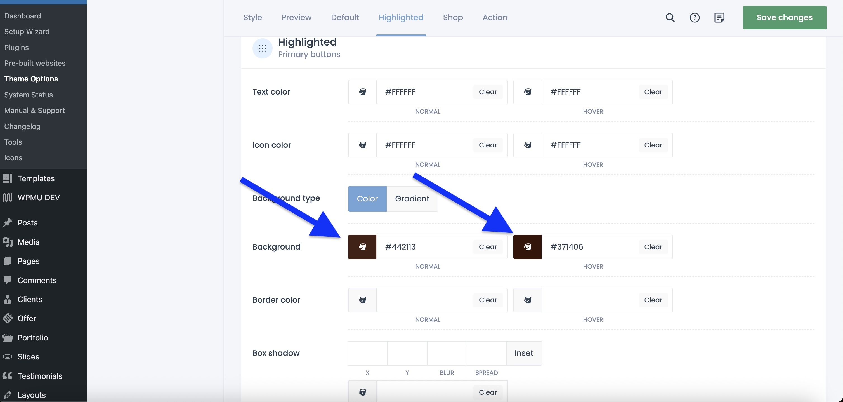The image size is (843, 402).
Task: Switch background type to Gradient
Action: tap(412, 199)
